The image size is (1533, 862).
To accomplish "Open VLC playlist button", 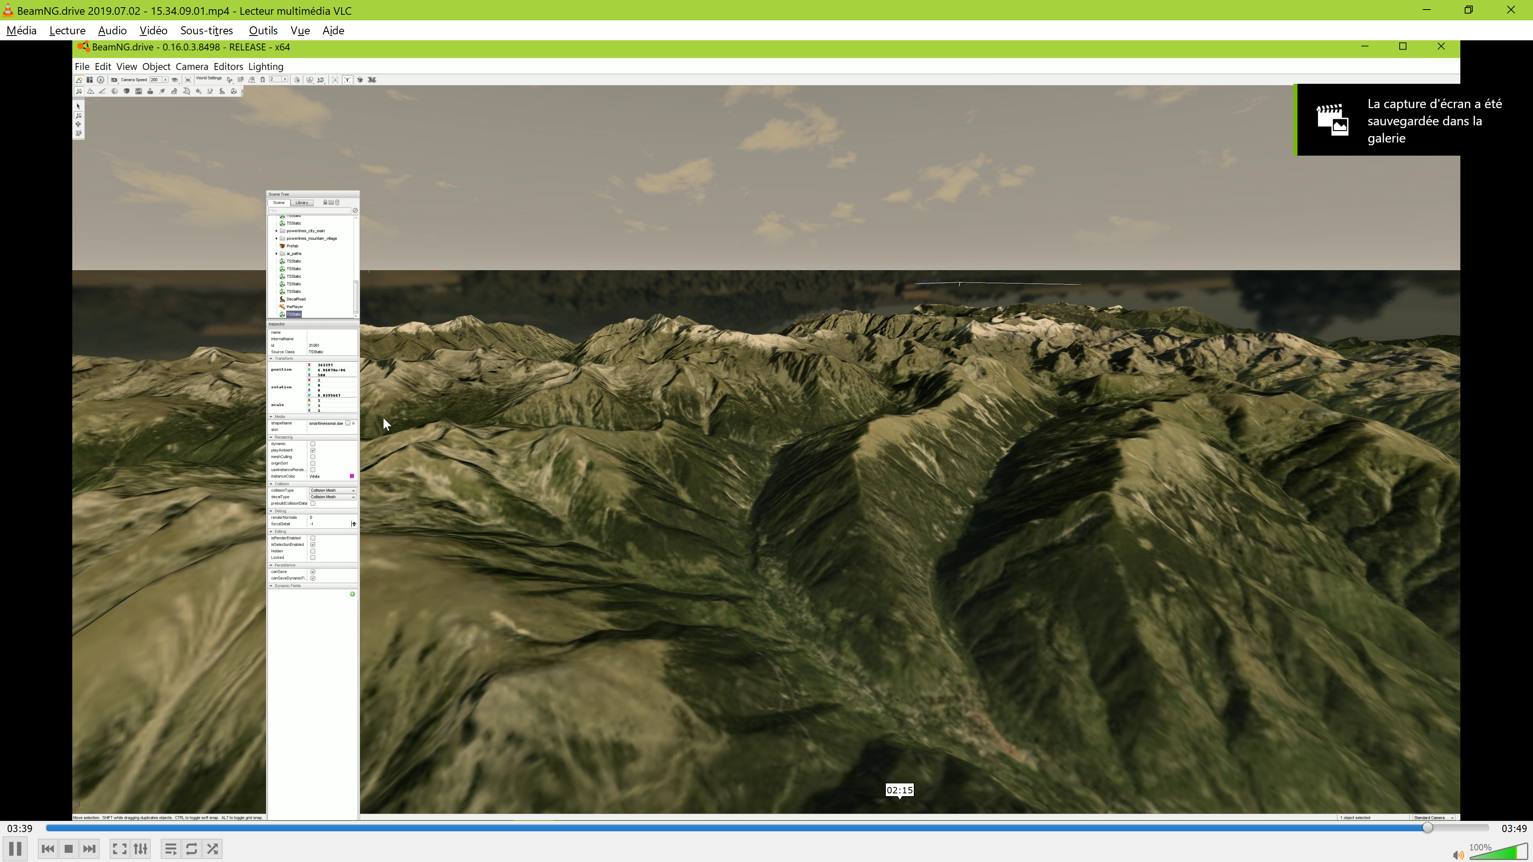I will point(171,849).
